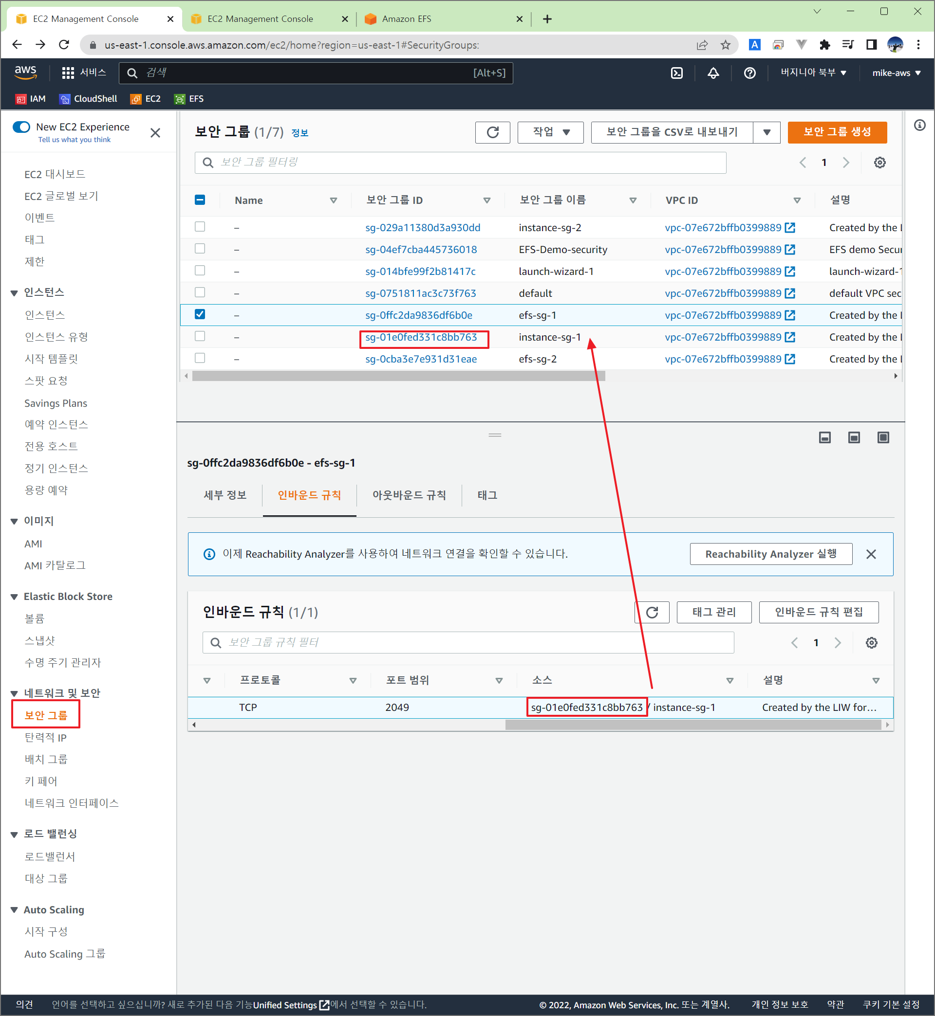The width and height of the screenshot is (935, 1016).
Task: Check the instance-sg-2 row checkbox
Action: pos(200,227)
